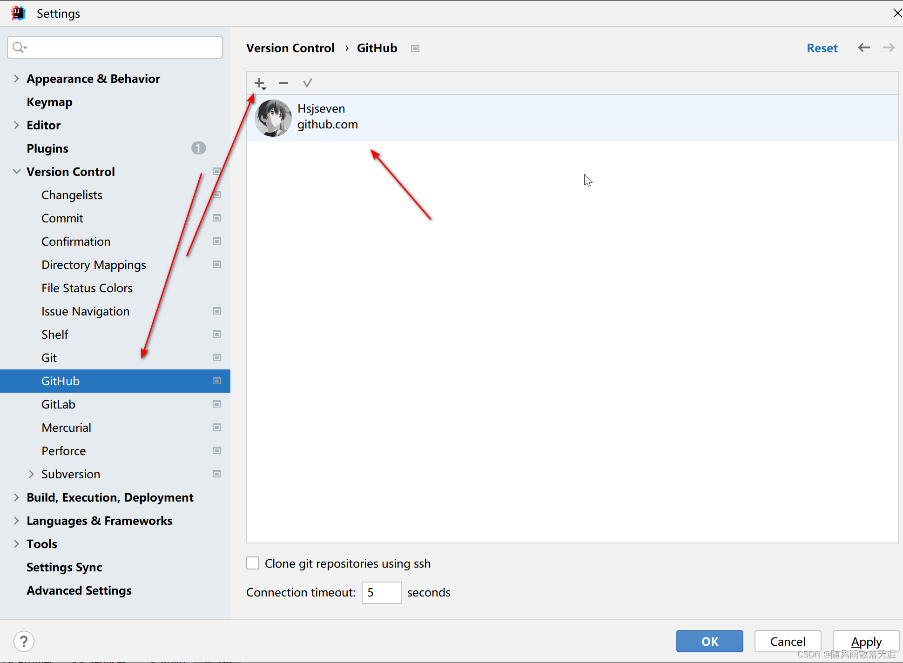Click the settings panel icon next to Version Control
903x663 pixels.
coord(216,171)
